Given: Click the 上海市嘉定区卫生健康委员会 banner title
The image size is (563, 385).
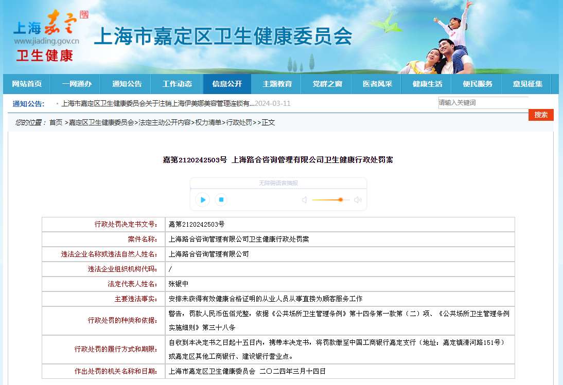Looking at the screenshot, I should [223, 36].
